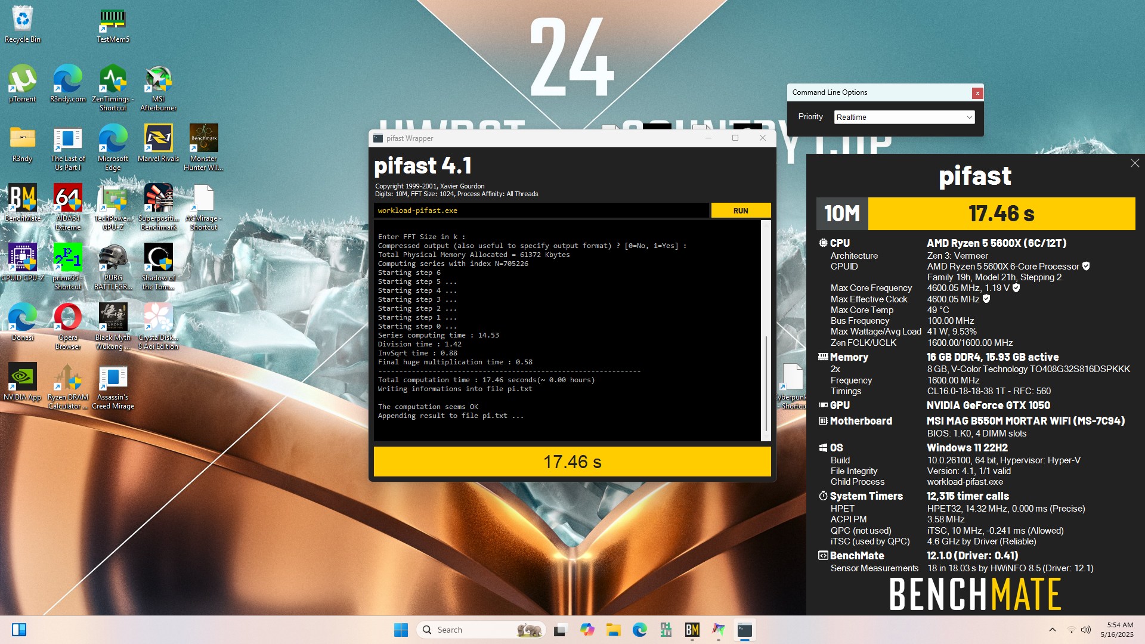Image resolution: width=1145 pixels, height=644 pixels.
Task: Open the MSI Afterburner desktop icon
Action: point(158,88)
